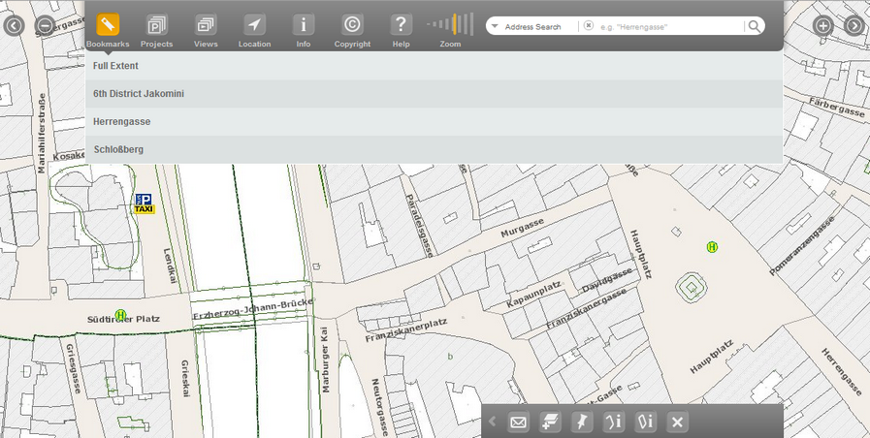Choose the Herrengasse bookmark
Image resolution: width=870 pixels, height=438 pixels.
pos(122,122)
